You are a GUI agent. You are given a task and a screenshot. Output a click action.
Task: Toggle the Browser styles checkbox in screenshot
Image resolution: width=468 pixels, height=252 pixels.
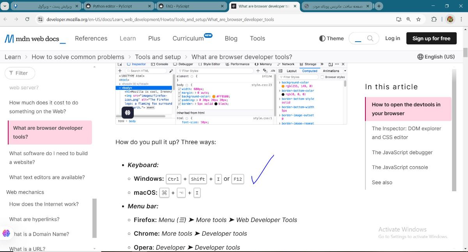(323, 77)
